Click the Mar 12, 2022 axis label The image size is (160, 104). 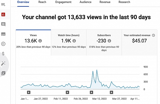(x=99, y=99)
